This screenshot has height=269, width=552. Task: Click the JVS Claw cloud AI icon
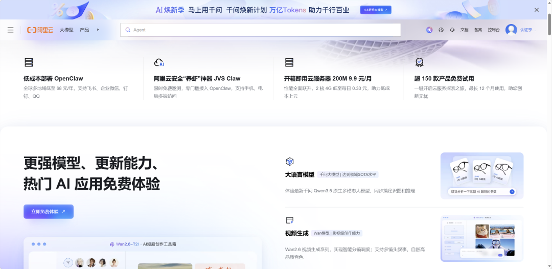coord(159,62)
